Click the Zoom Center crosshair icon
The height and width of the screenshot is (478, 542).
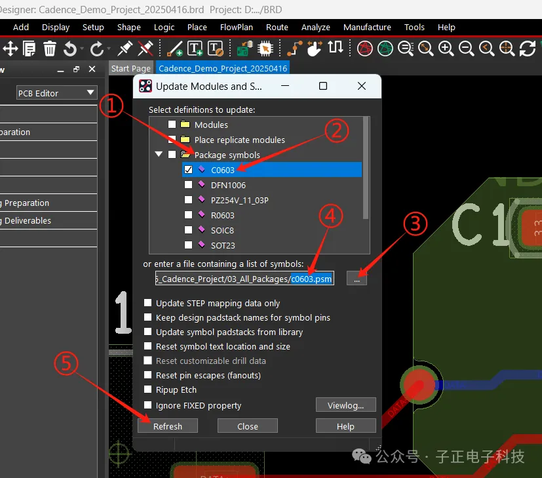tap(507, 49)
